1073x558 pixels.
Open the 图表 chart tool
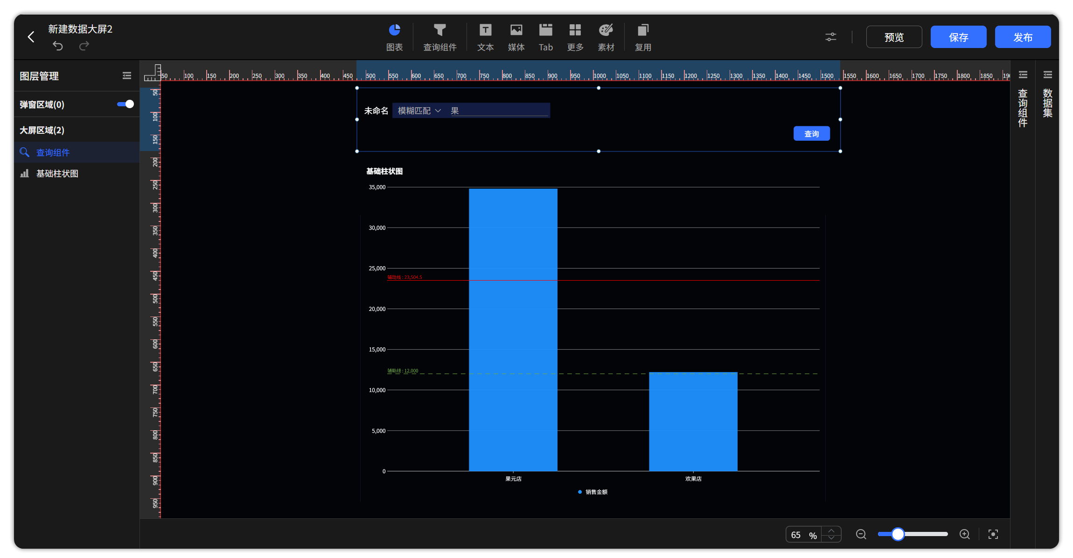(395, 37)
